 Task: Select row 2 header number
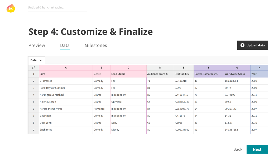point(33,81)
